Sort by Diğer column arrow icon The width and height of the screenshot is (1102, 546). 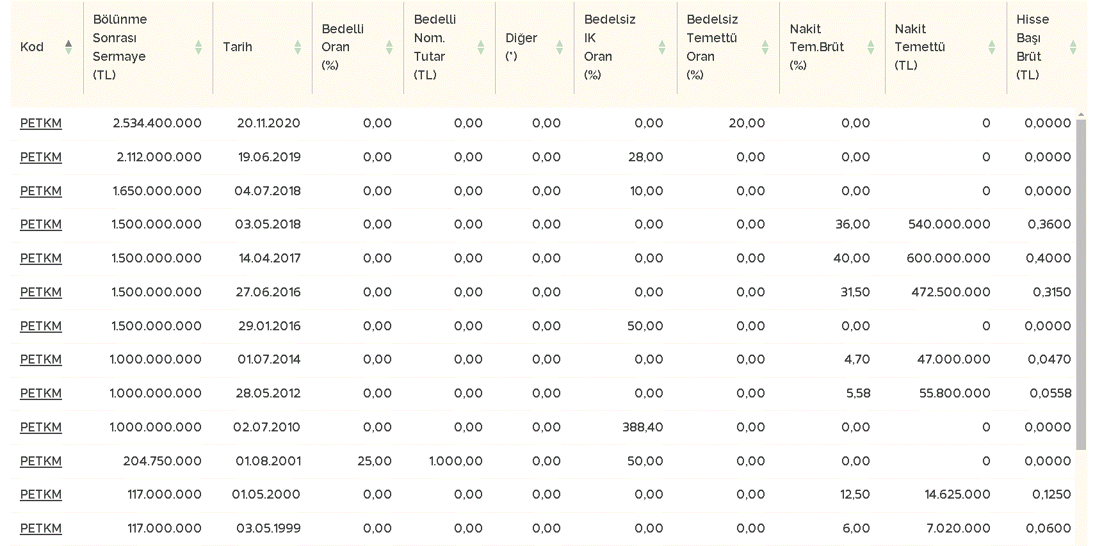tap(560, 47)
